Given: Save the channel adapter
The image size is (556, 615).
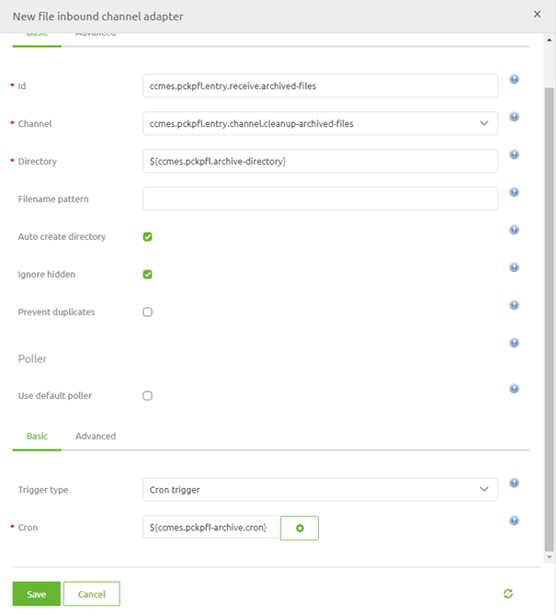Looking at the screenshot, I should tap(37, 594).
